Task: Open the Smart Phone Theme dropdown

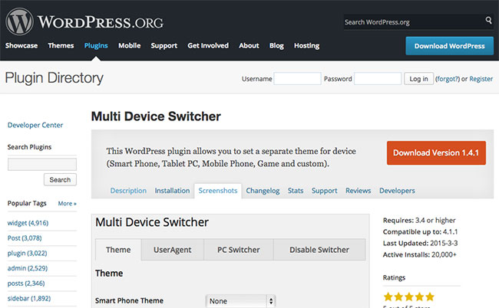Action: [x=240, y=300]
